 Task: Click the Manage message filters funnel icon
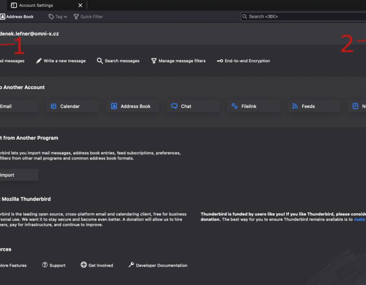point(154,61)
